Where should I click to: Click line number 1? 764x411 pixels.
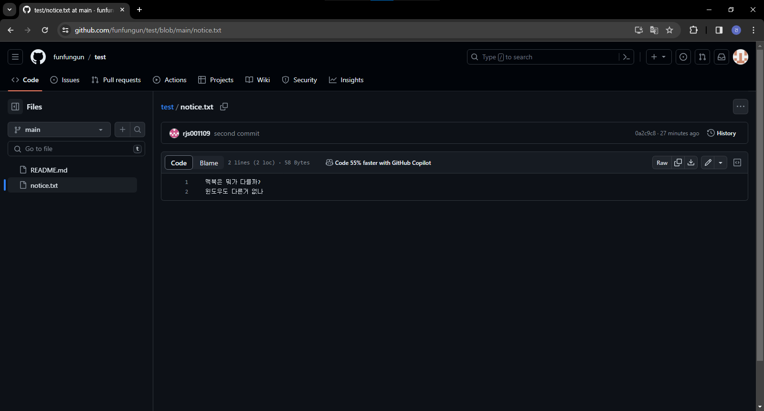tap(186, 182)
